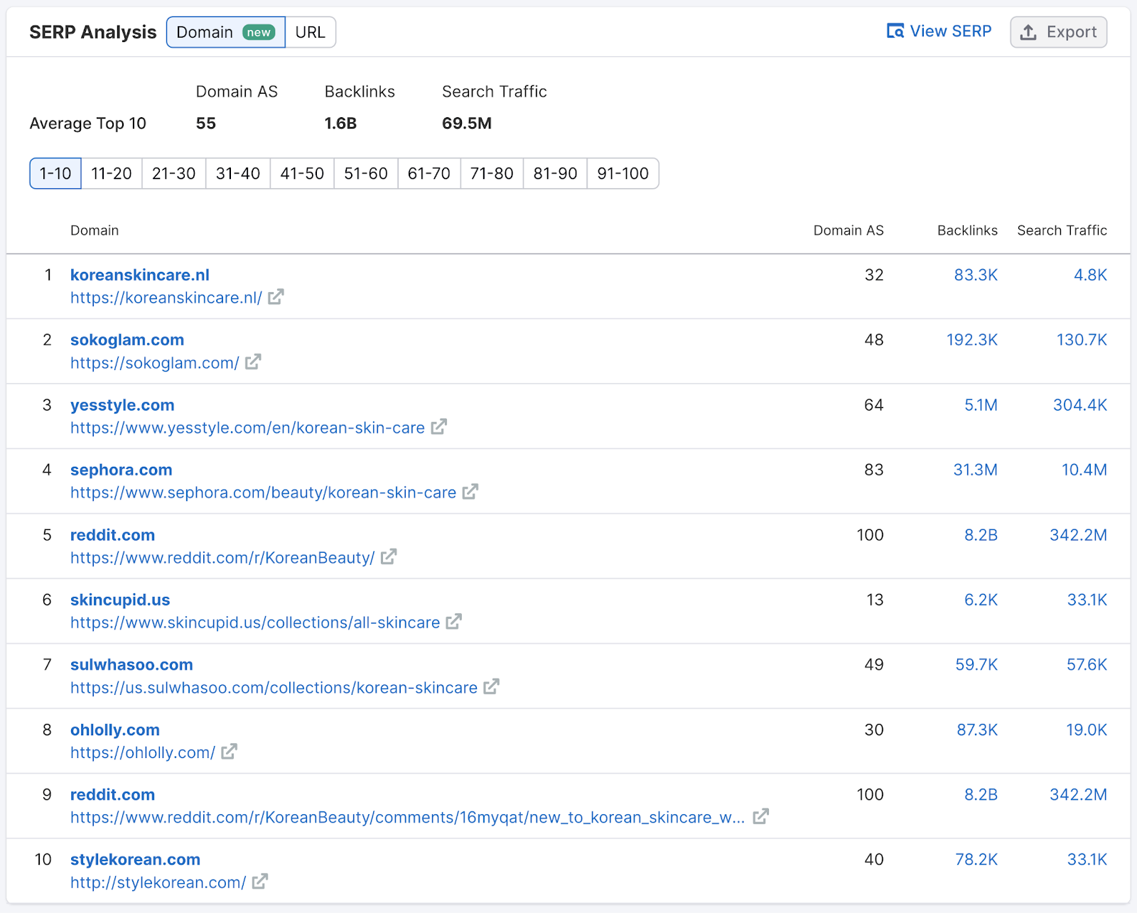This screenshot has height=913, width=1137.
Task: Open View SERP link
Action: pos(939,31)
